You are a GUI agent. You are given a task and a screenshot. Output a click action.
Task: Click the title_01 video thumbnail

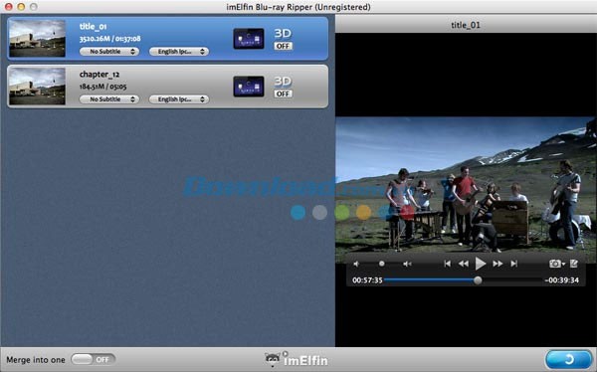[37, 39]
